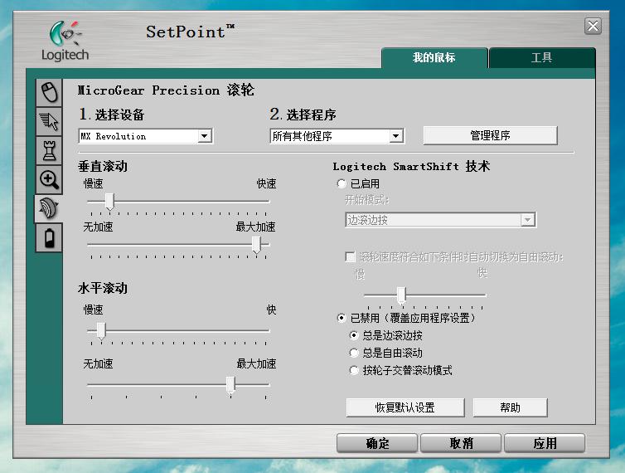Click the 1. 选择设备 label

pos(112,115)
